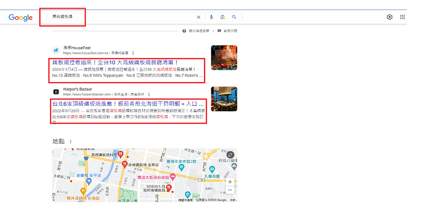Open the 鐵板燒控看過來 result title link

[115, 62]
